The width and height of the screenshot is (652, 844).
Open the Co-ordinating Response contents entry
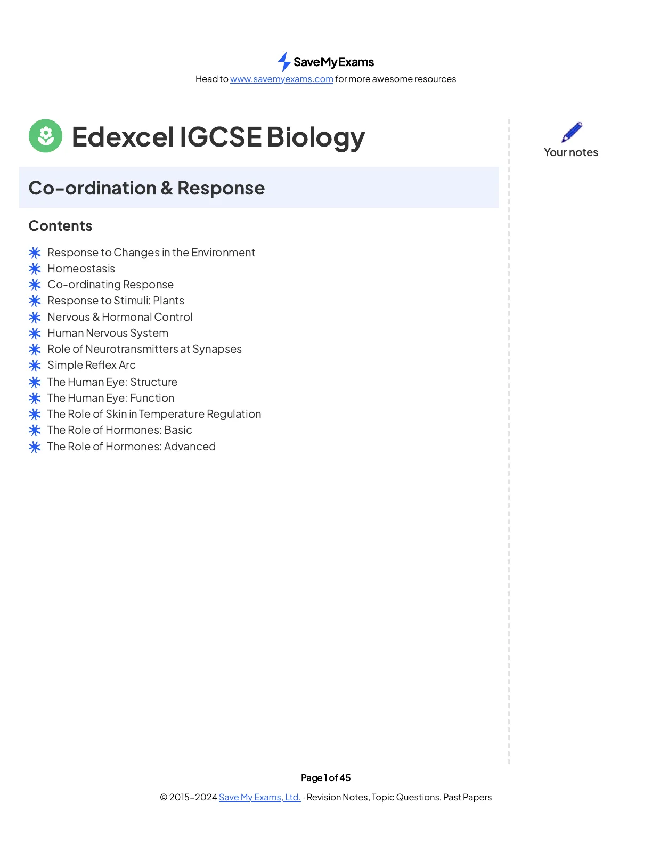(x=110, y=285)
